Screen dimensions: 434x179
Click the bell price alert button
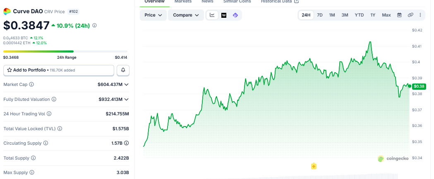(x=123, y=70)
